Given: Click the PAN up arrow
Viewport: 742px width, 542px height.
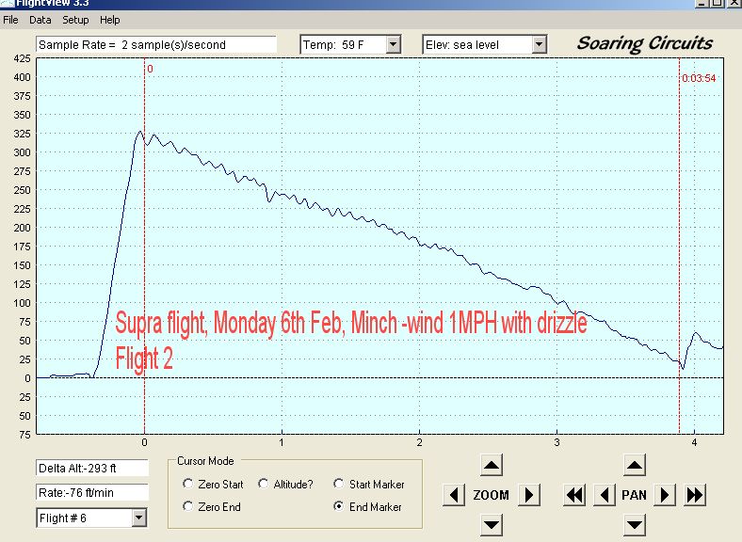Looking at the screenshot, I should (635, 466).
